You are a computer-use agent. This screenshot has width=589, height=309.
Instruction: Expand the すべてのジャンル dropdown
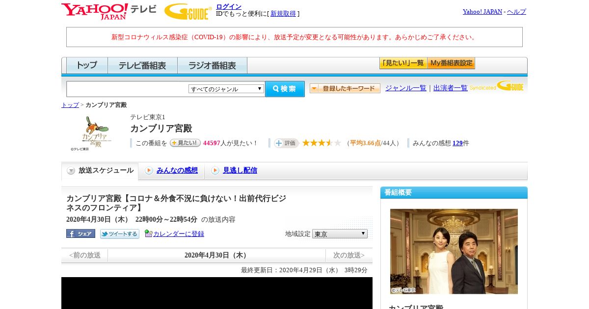pos(226,89)
